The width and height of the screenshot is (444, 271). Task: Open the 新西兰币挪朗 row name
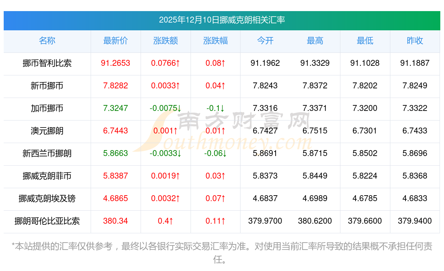(x=47, y=153)
